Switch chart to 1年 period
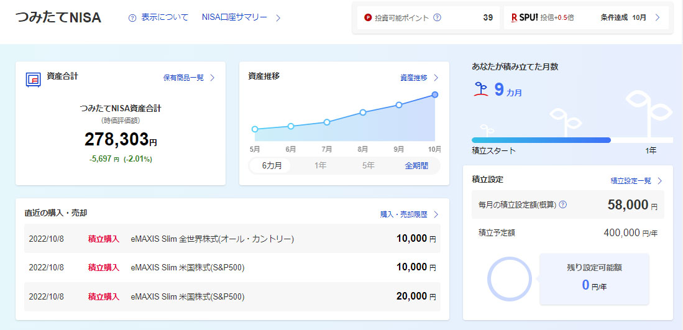Image resolution: width=683 pixels, height=330 pixels. [x=320, y=166]
